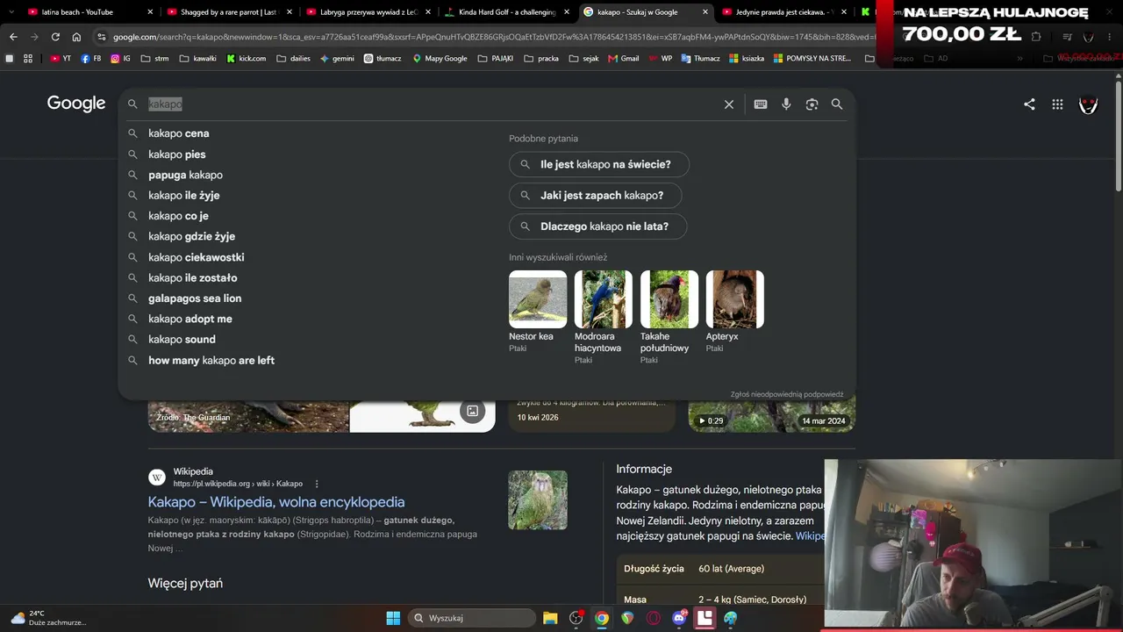Screen dimensions: 1123x632
Task: Click the question Ile jest kakapo na świecie?
Action: [x=599, y=164]
